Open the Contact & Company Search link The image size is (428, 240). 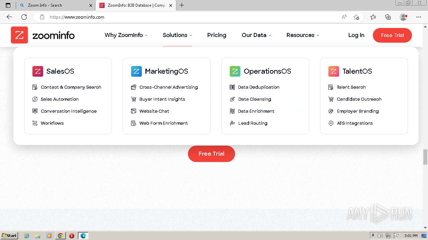[x=71, y=87]
